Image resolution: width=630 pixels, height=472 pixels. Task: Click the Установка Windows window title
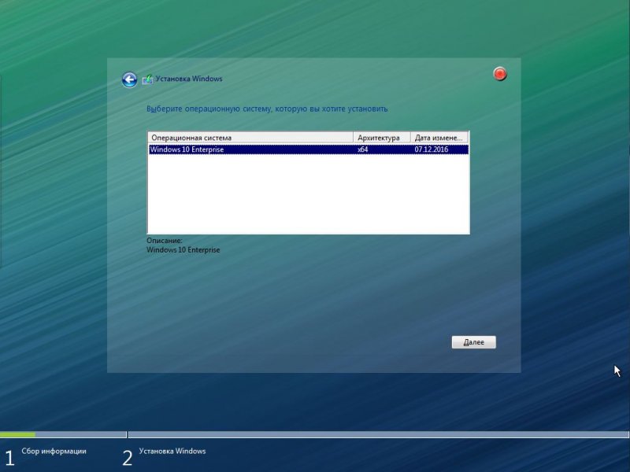pyautogui.click(x=189, y=79)
